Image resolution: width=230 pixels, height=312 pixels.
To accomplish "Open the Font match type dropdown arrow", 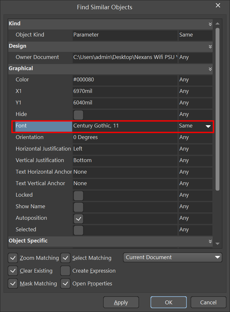I will coord(208,126).
